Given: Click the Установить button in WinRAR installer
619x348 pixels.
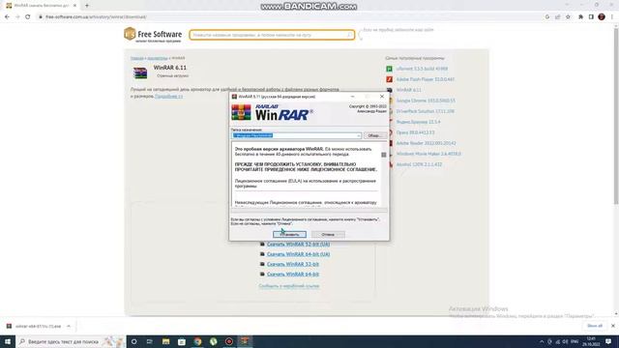Looking at the screenshot, I should click(289, 234).
